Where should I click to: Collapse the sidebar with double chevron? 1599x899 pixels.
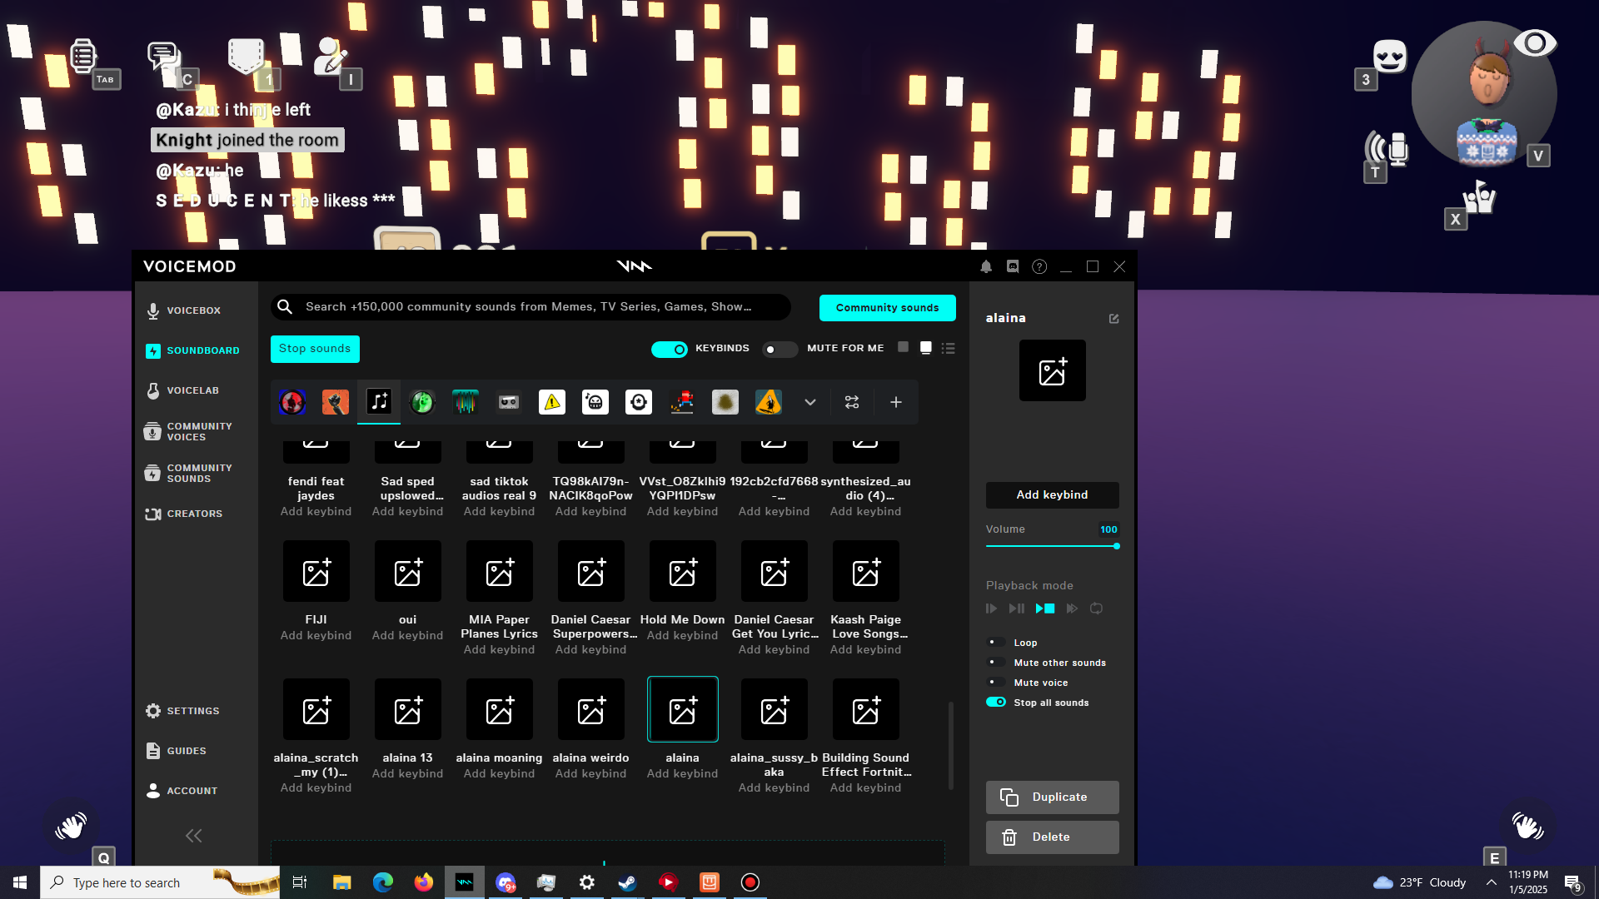coord(194,836)
